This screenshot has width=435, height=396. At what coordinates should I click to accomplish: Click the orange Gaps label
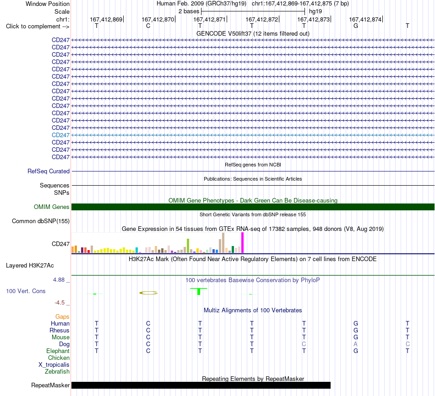click(62, 316)
